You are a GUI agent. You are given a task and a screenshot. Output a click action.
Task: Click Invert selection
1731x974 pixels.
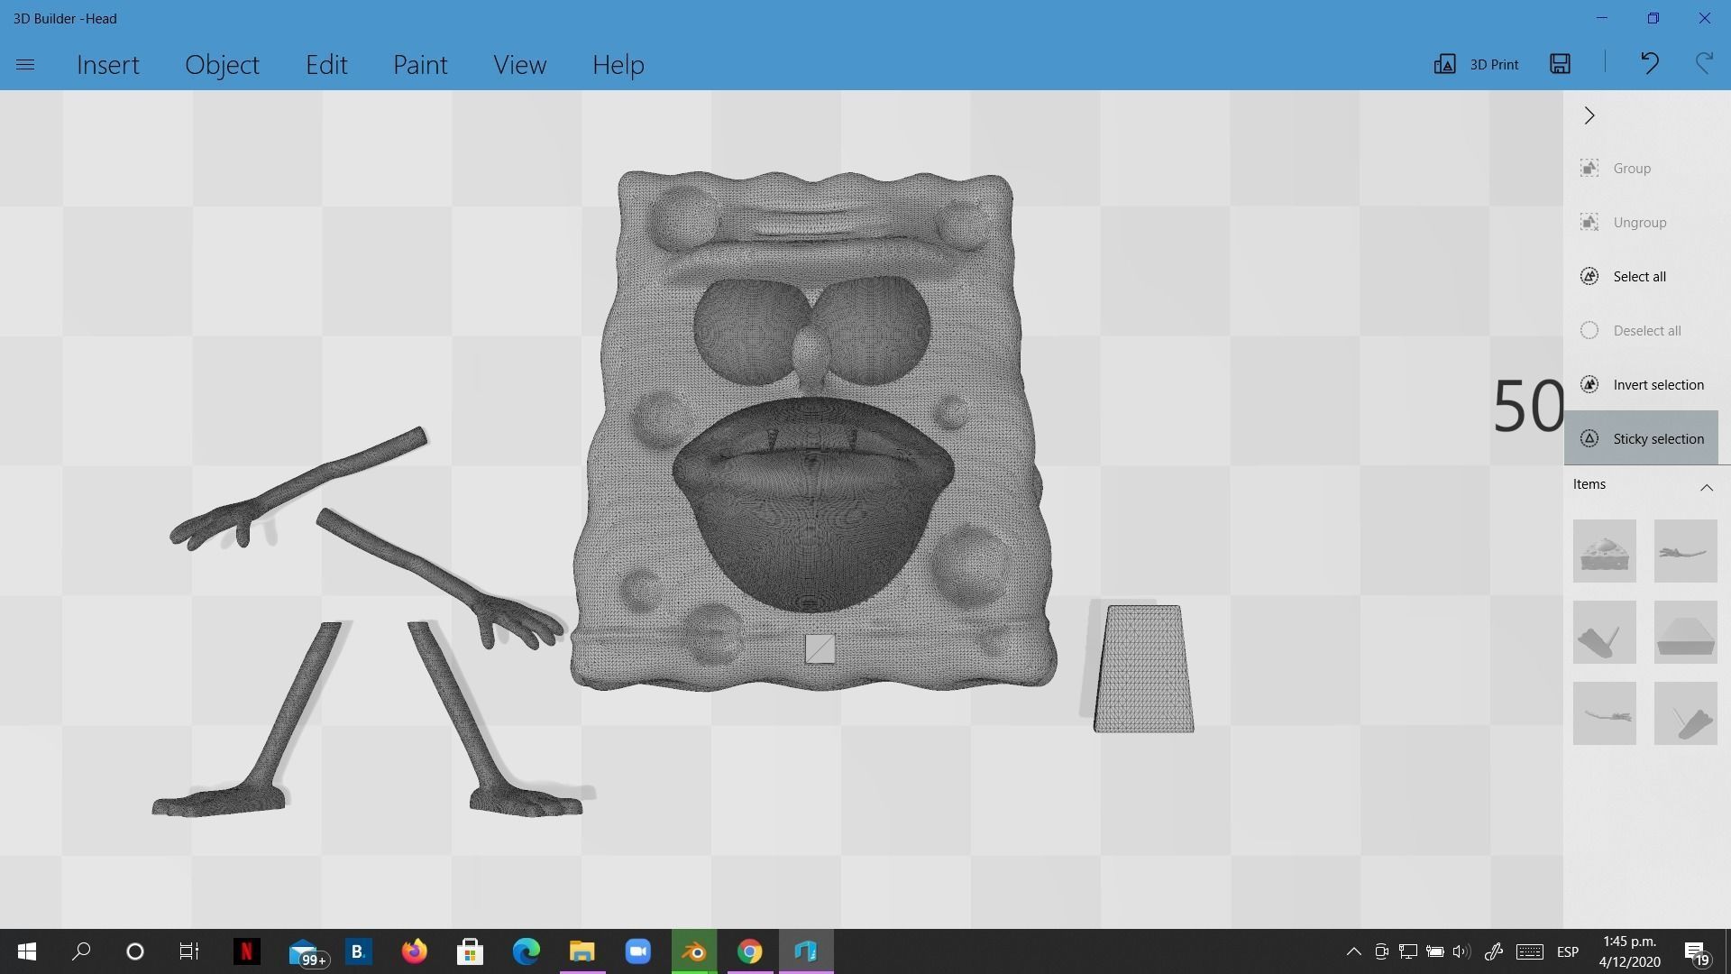click(x=1641, y=385)
